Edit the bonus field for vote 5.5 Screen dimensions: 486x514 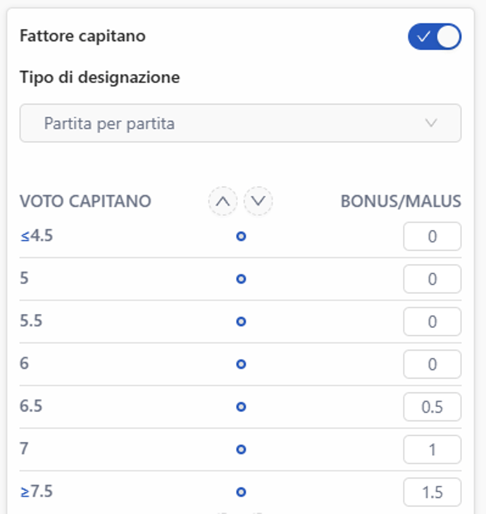(x=432, y=322)
